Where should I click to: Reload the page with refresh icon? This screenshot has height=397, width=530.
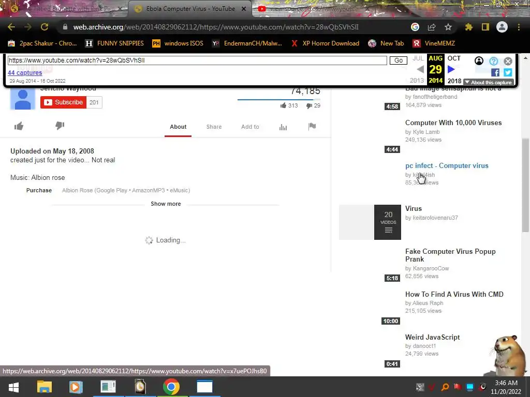pos(45,27)
